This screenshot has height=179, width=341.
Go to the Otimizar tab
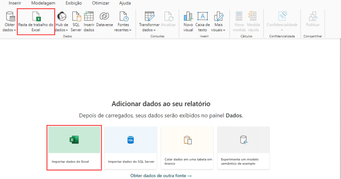pyautogui.click(x=100, y=3)
